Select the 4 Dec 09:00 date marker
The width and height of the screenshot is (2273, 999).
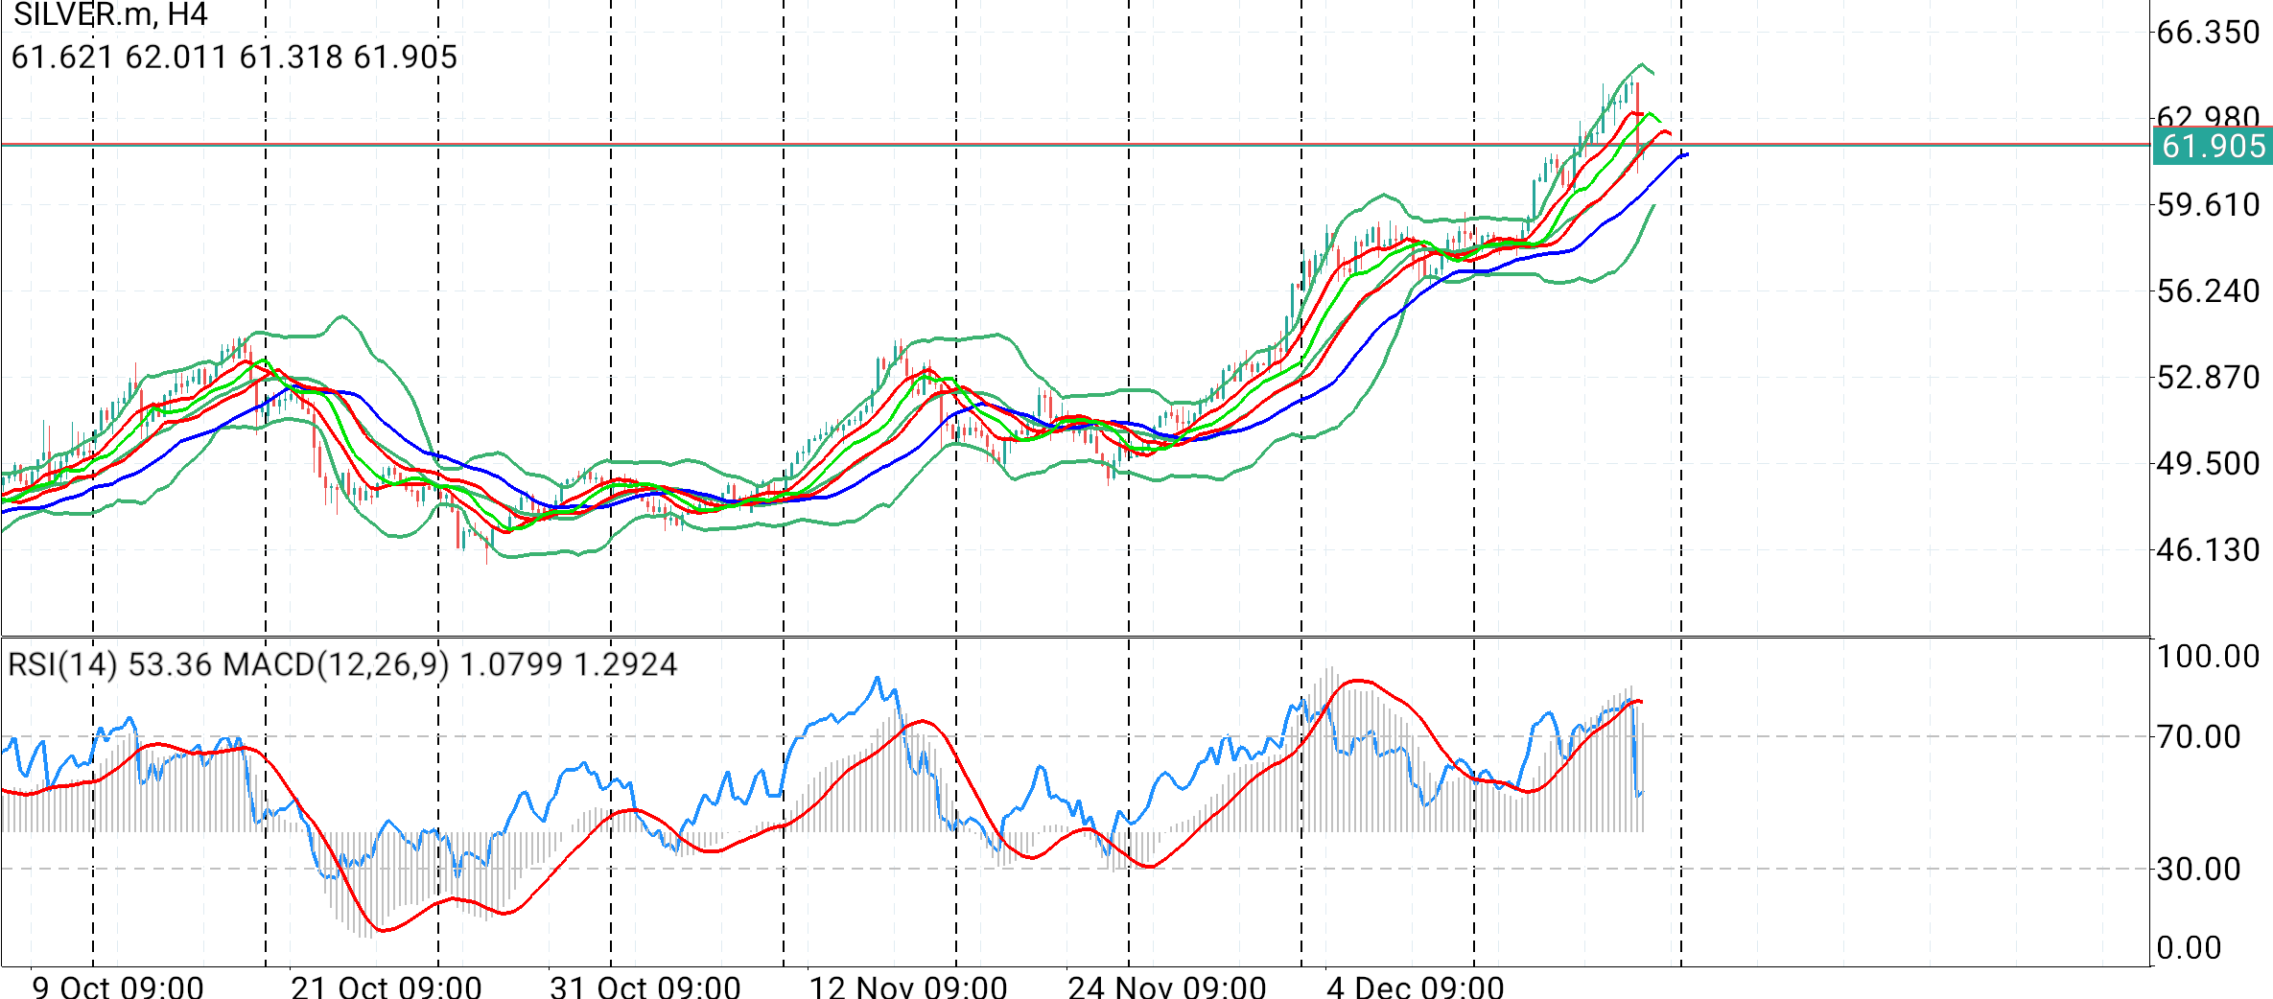point(1416,987)
